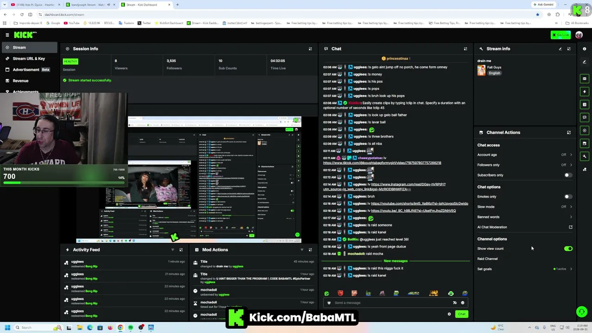
Task: Open AI Chat Moderation external link icon
Action: (571, 227)
